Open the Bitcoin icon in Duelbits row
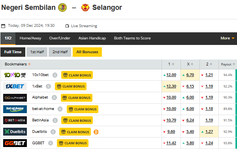The image size is (237, 149). [x=96, y=132]
